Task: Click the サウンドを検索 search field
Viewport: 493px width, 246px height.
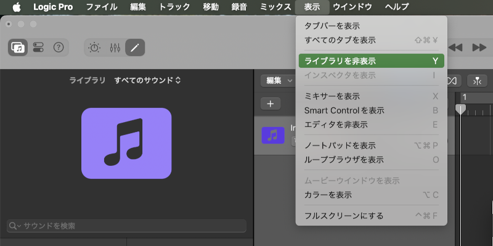Action: (x=126, y=226)
